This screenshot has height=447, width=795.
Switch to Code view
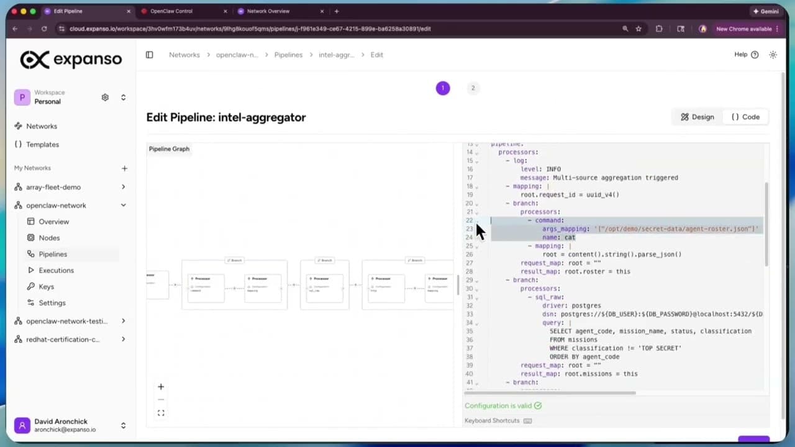(x=745, y=117)
